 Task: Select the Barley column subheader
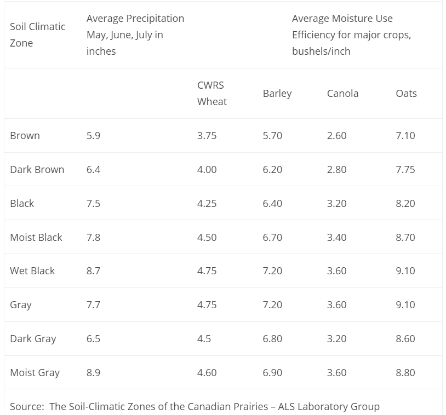(277, 94)
